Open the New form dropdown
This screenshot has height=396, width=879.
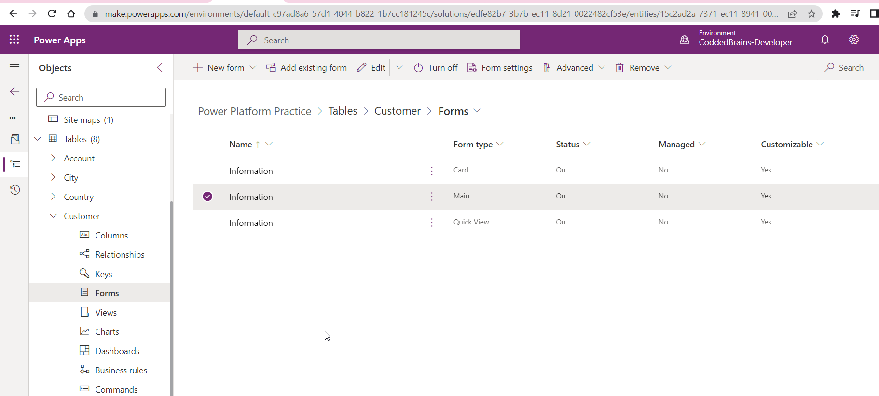(x=253, y=67)
